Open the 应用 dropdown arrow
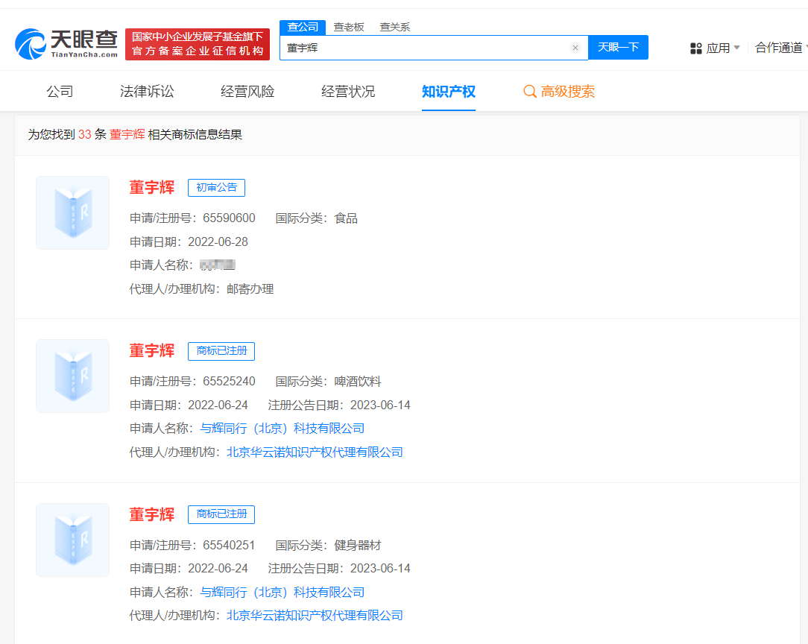 (x=736, y=46)
